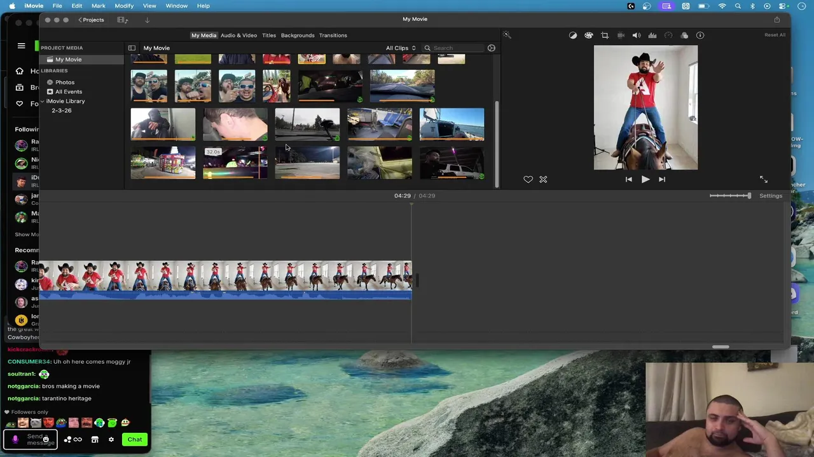Enter full screen playback with expand arrows
The height and width of the screenshot is (457, 814).
[x=764, y=180]
